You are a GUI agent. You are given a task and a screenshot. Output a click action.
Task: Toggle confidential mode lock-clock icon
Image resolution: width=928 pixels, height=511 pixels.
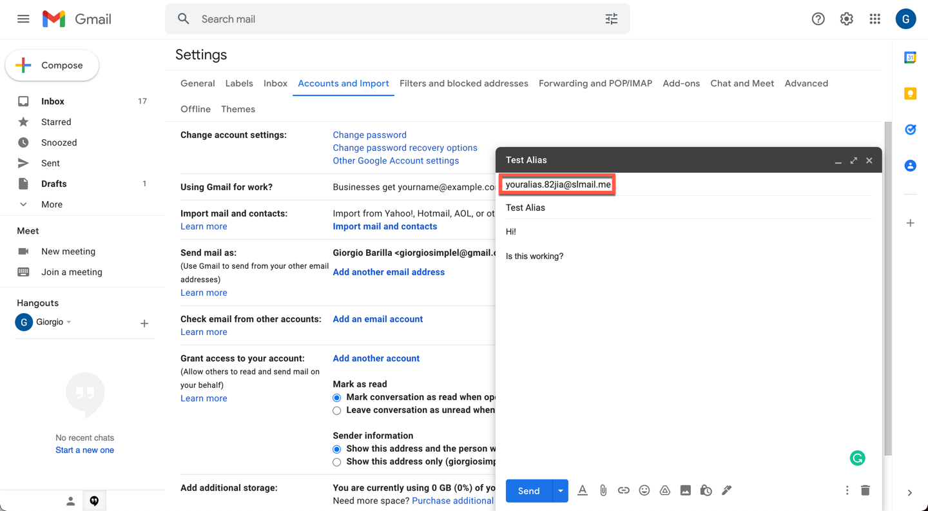pyautogui.click(x=706, y=490)
